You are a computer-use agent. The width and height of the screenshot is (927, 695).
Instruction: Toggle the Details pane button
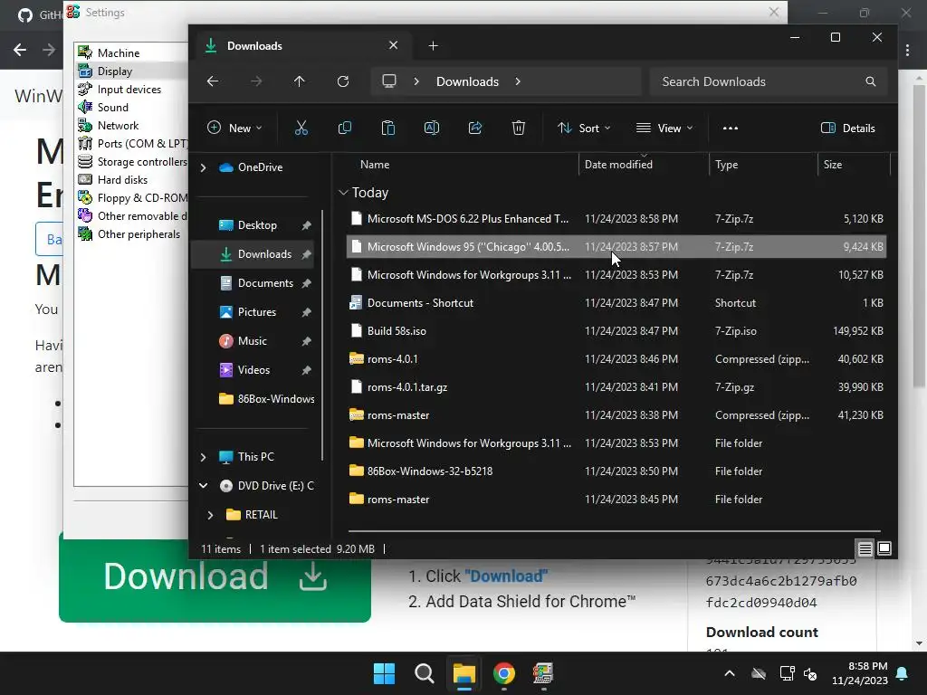[847, 128]
